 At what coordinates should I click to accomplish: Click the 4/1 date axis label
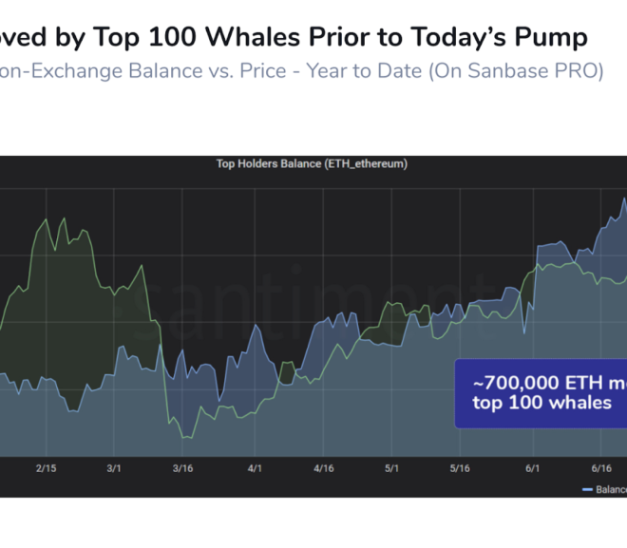(x=255, y=468)
